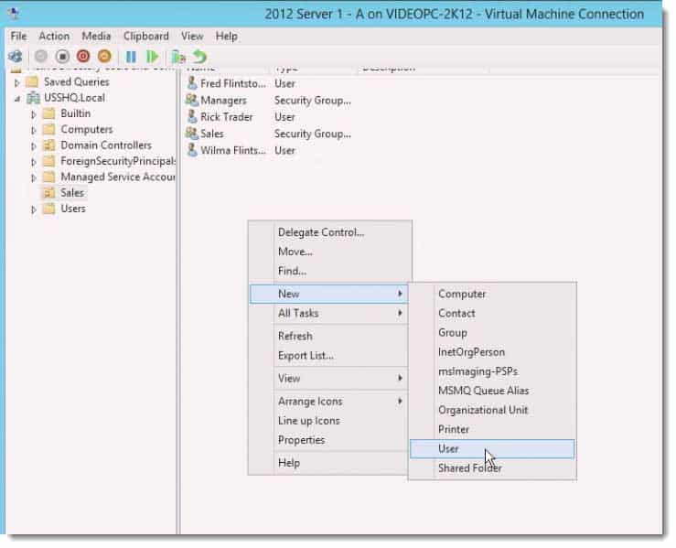The height and width of the screenshot is (548, 676).
Task: Select the ForeignSecurityPrincipals tree item
Action: 118,161
